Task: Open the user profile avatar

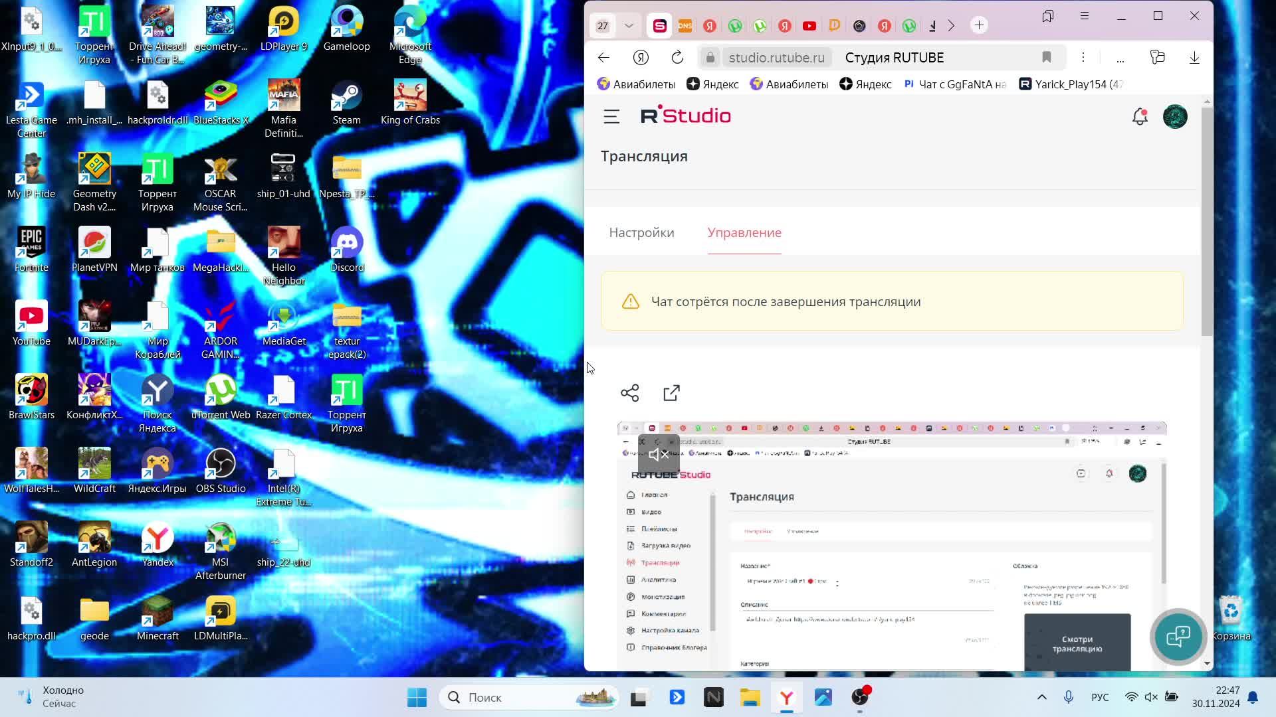Action: pos(1175,117)
